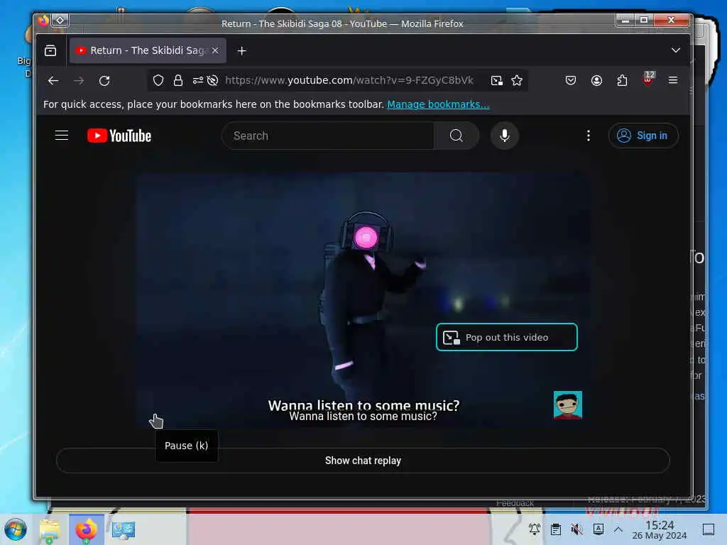
Task: Toggle Picture-in-Picture from address bar
Action: [x=496, y=81]
